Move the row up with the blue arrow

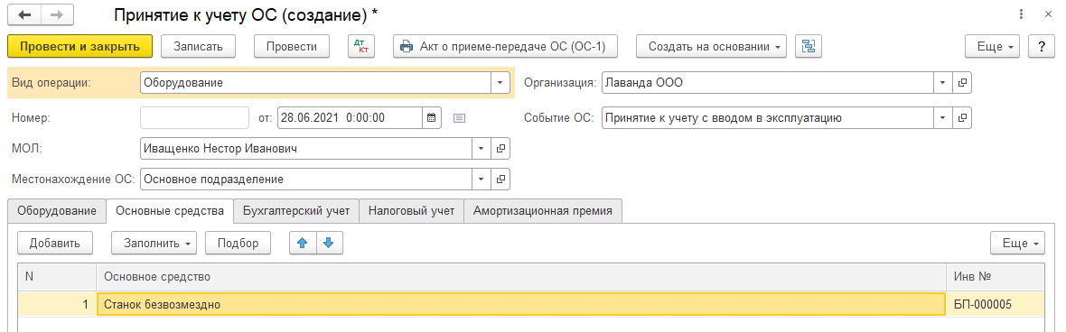pos(303,243)
